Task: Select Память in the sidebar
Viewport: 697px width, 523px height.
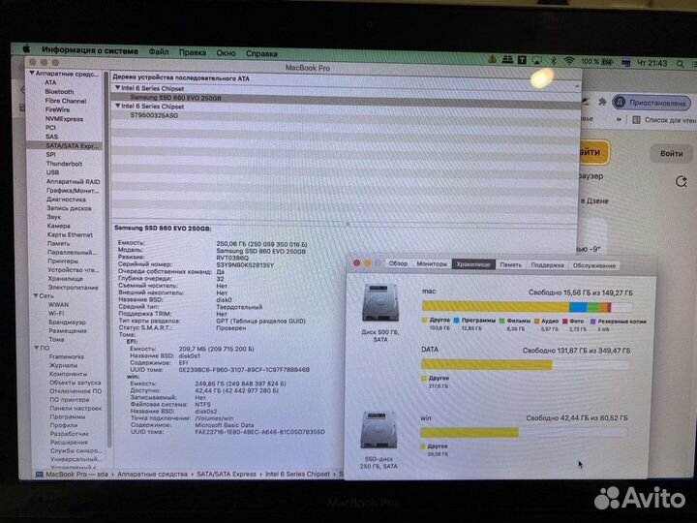Action: tap(58, 243)
